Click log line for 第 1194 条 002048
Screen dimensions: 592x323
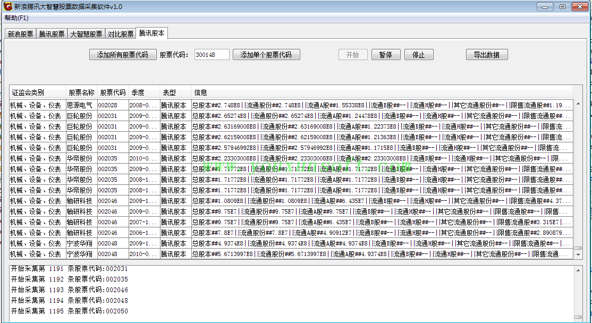70,300
